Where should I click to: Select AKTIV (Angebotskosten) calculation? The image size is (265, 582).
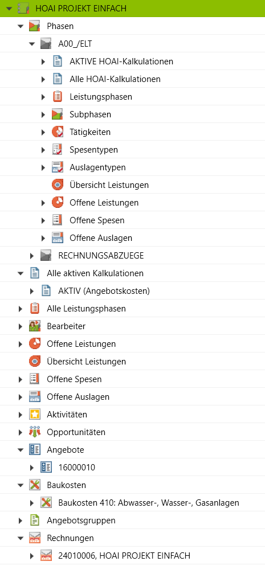[x=104, y=291]
